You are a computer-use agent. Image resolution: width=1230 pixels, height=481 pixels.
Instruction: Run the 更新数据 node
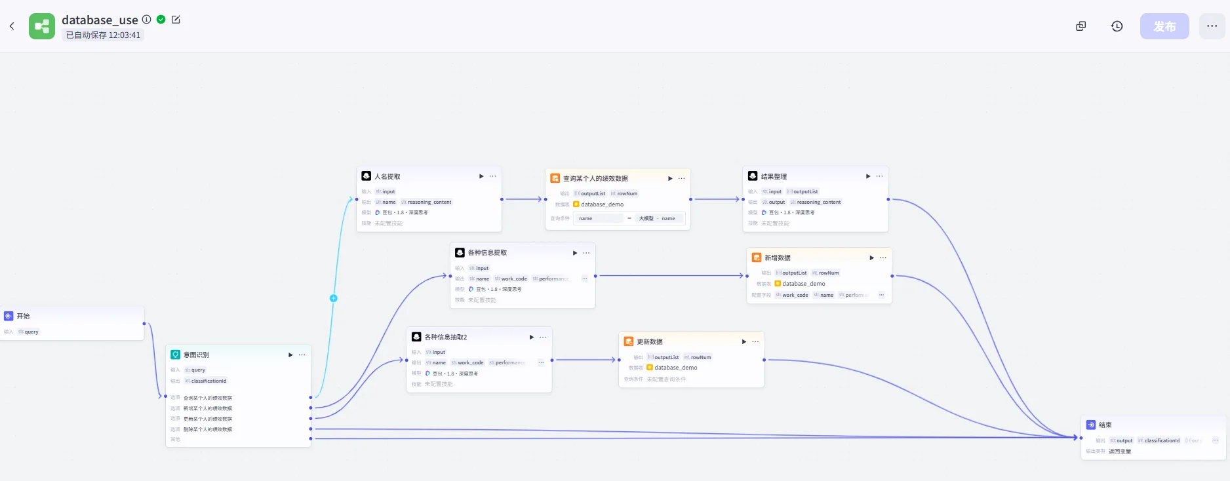(x=744, y=341)
